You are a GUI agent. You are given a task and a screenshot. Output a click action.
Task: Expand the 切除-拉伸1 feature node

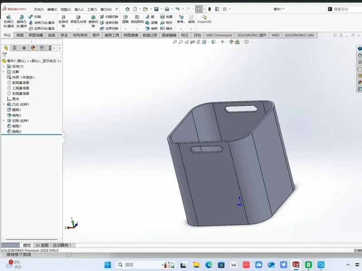pyautogui.click(x=4, y=120)
